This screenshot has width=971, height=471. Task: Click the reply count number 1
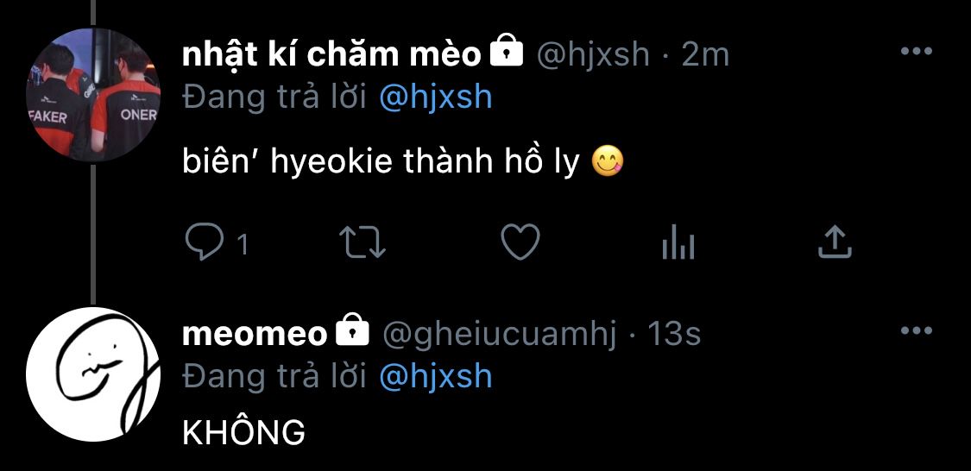(243, 245)
